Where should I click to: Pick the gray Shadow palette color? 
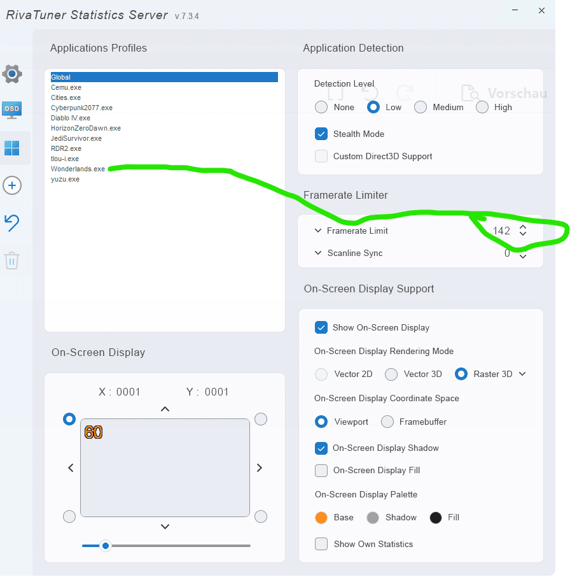coord(373,517)
